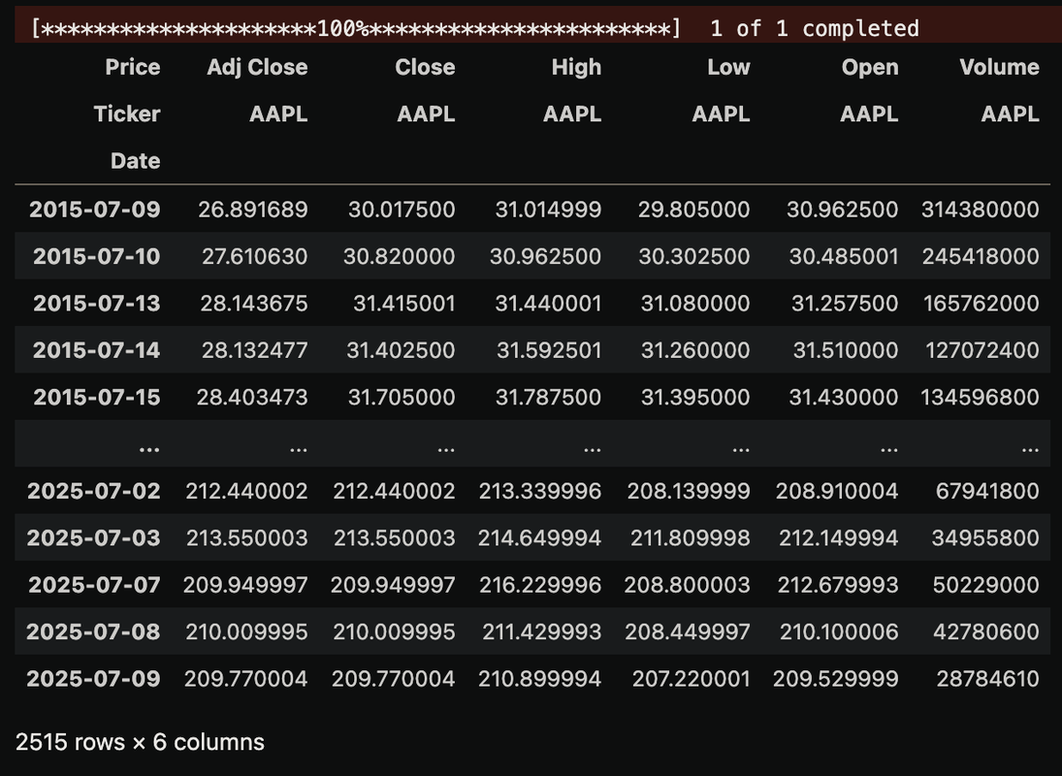This screenshot has height=776, width=1062.
Task: Click High value 216.229996
Action: point(540,584)
